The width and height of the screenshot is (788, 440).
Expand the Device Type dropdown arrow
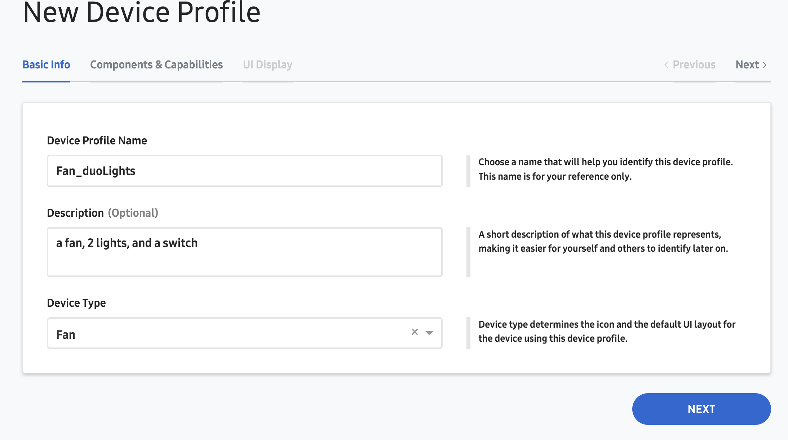[x=429, y=333]
